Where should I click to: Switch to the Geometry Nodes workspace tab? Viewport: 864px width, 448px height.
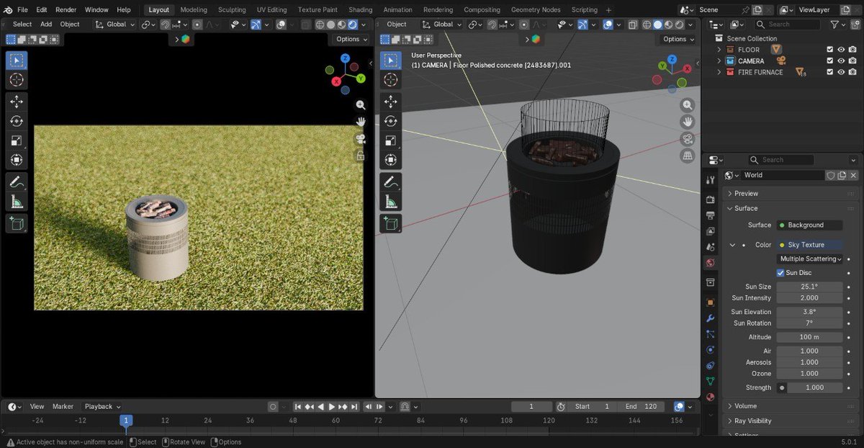point(536,9)
